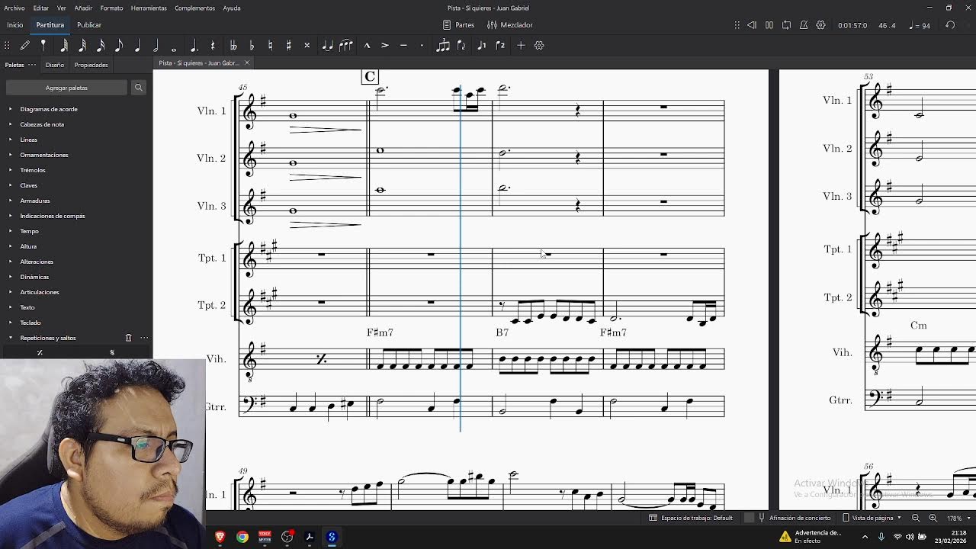Flip direction of selected element
The width and height of the screenshot is (976, 549).
pyautogui.click(x=461, y=46)
